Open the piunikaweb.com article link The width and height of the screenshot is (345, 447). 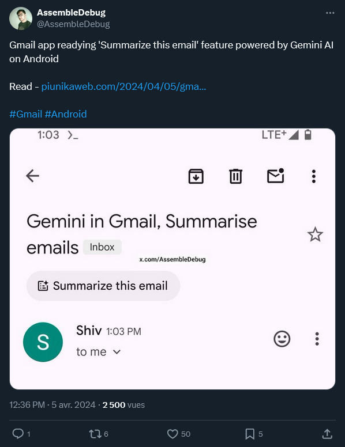[x=123, y=86]
